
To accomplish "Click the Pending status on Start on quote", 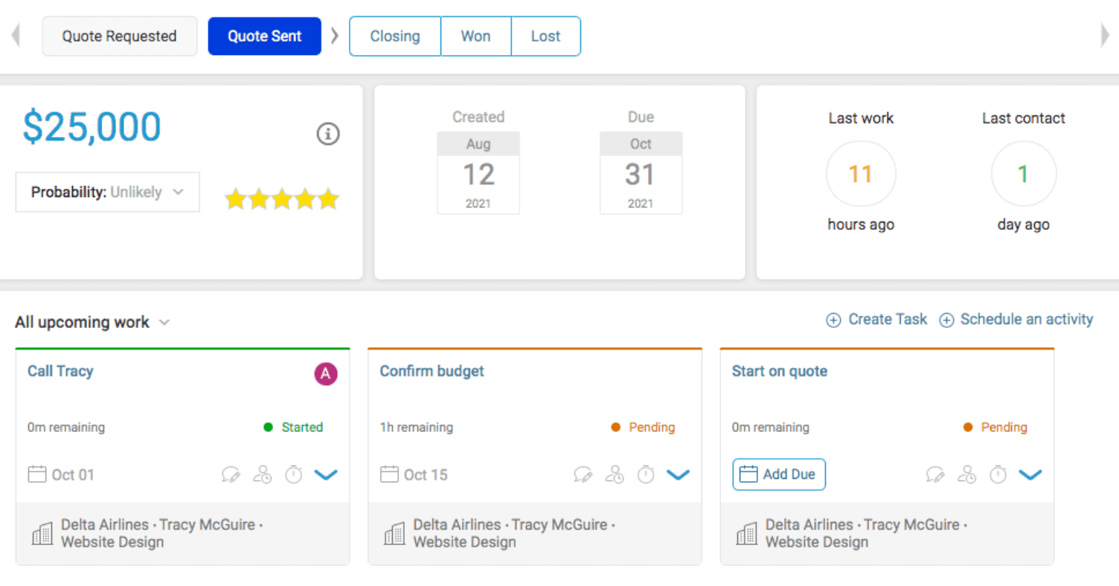I will [x=995, y=427].
